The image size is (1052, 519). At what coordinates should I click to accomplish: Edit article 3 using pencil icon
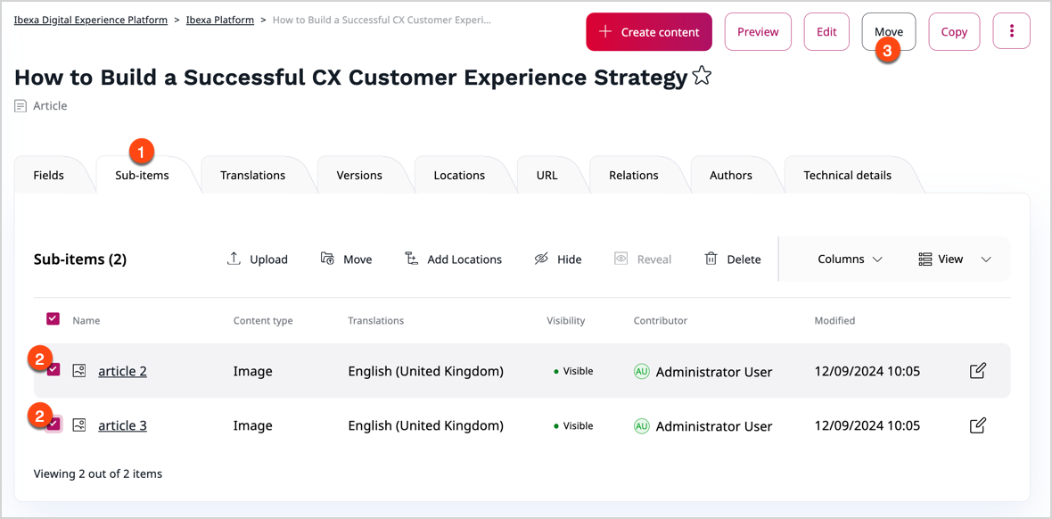[977, 425]
